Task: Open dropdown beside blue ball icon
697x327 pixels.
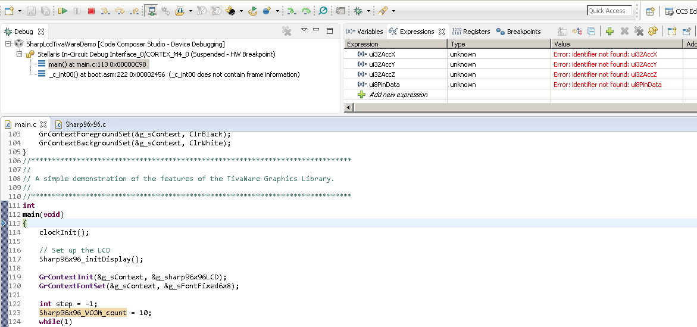Action: (x=277, y=11)
